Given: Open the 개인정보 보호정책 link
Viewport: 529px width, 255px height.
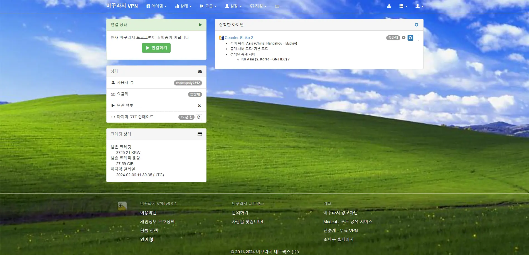Looking at the screenshot, I should click(157, 222).
